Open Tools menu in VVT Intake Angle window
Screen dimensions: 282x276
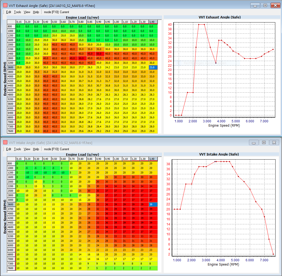(17, 149)
